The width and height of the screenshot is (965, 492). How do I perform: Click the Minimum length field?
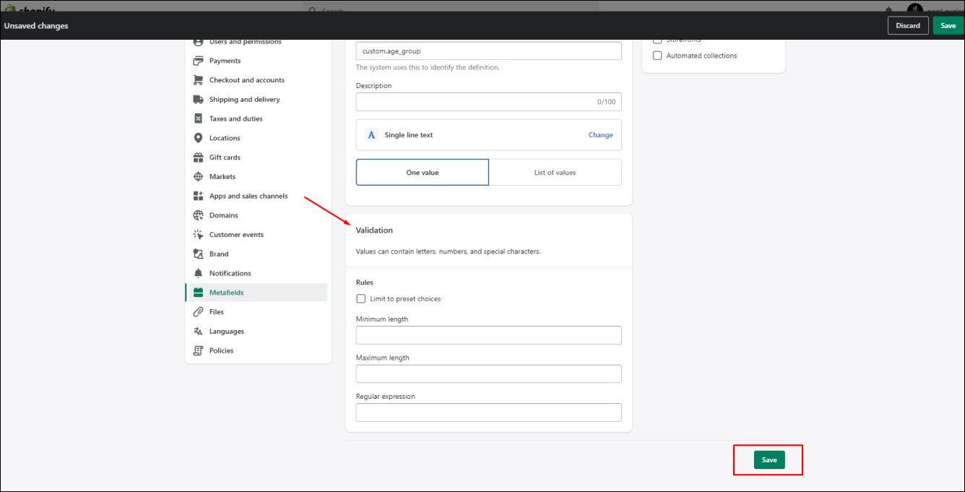489,335
